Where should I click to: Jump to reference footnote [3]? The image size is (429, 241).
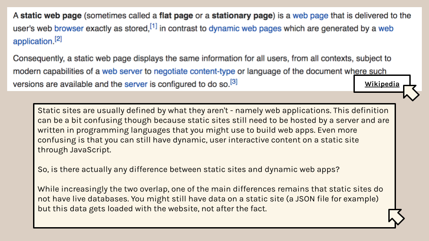(233, 82)
